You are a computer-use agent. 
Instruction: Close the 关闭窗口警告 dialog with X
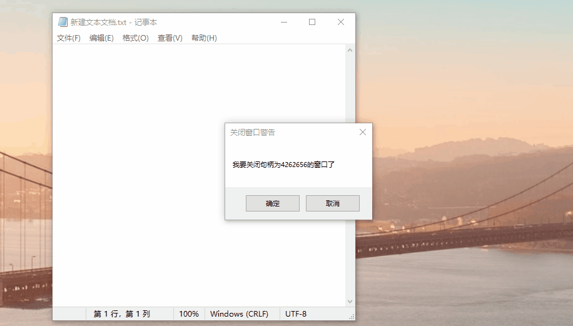(x=363, y=132)
